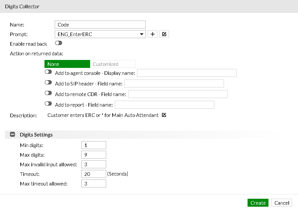Click the Timeout seconds input box
Image resolution: width=298 pixels, height=211 pixels.
pyautogui.click(x=94, y=174)
